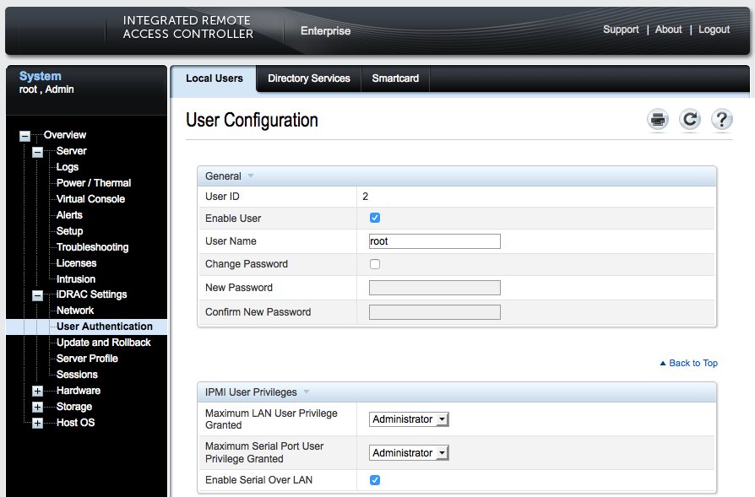Click the print page icon
The image size is (755, 497).
[x=657, y=120]
